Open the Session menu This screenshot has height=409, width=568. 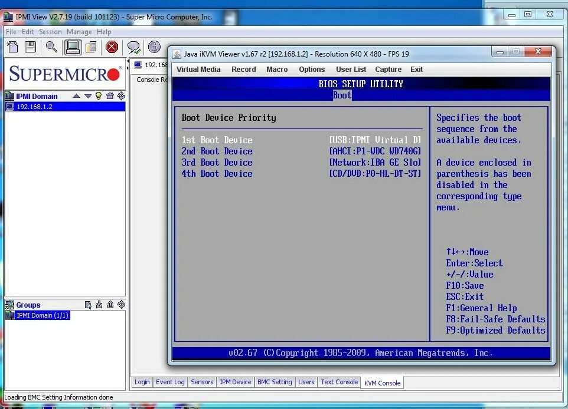tap(50, 32)
